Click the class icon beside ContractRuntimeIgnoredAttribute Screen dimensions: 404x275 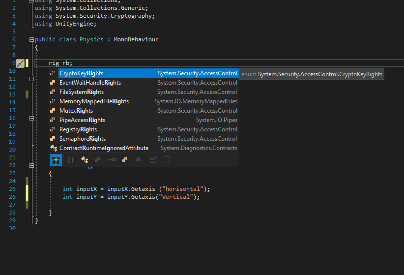[x=54, y=148]
